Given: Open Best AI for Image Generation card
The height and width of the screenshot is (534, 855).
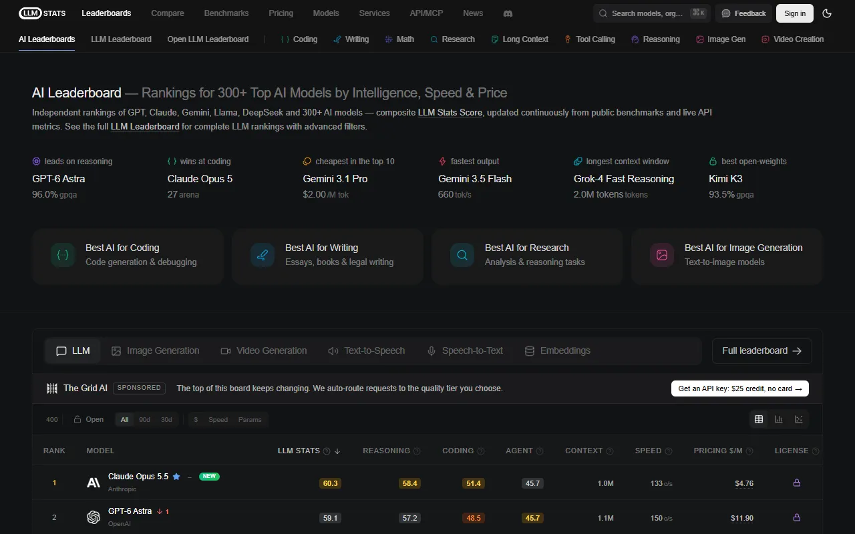Looking at the screenshot, I should [x=727, y=256].
